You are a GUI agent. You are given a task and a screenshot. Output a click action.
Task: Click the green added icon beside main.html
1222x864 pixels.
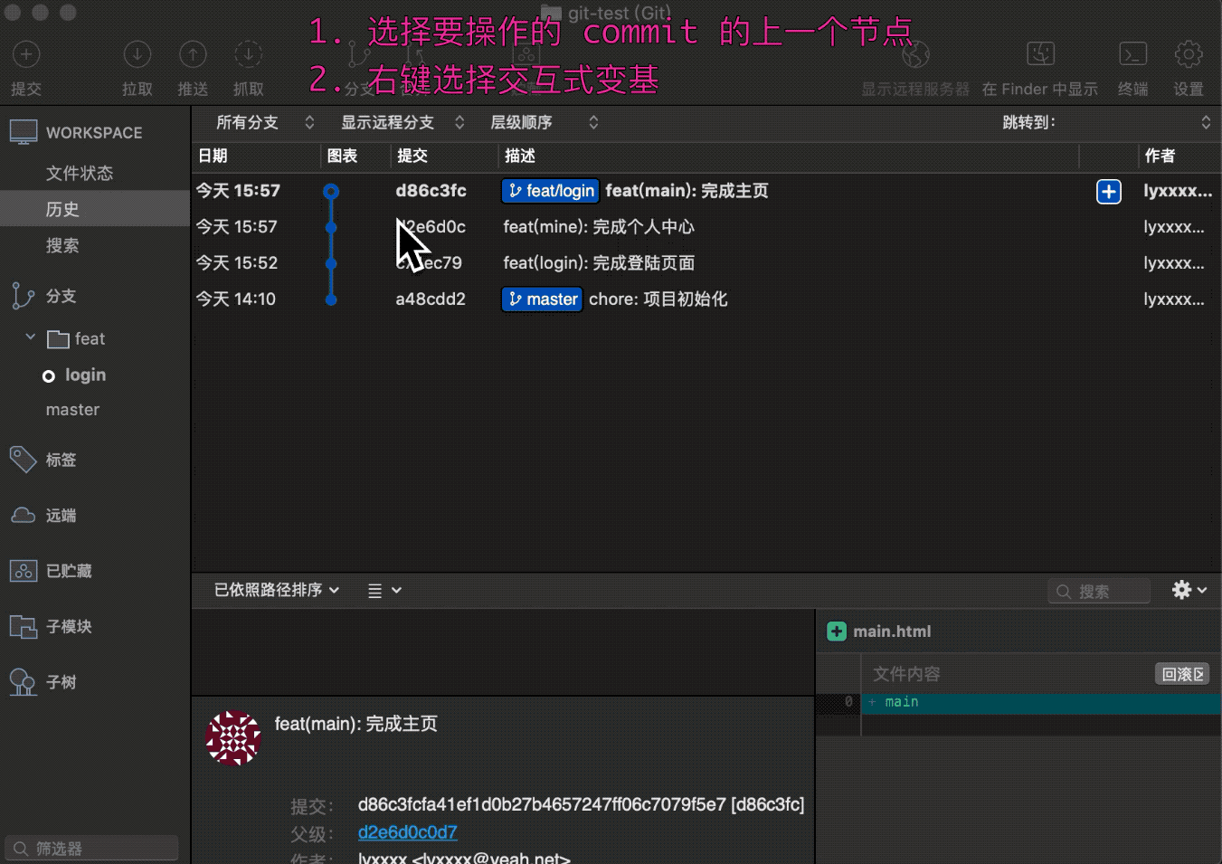837,631
